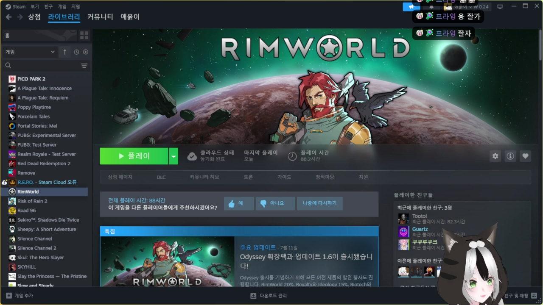The height and width of the screenshot is (305, 543).
Task: Open the Steam menu
Action: 16,6
